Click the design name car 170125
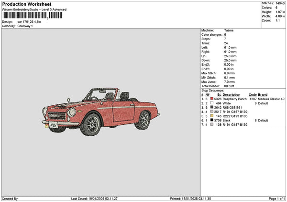The width and height of the screenshot is (287, 202). click(29, 22)
